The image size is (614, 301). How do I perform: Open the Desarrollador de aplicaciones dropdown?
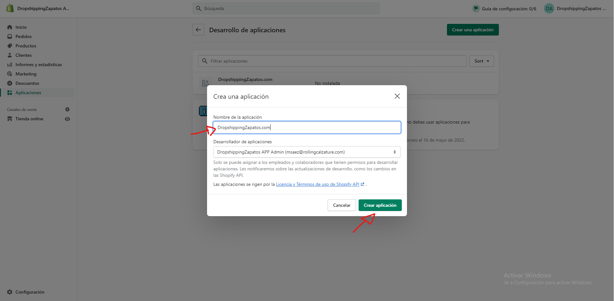point(307,152)
